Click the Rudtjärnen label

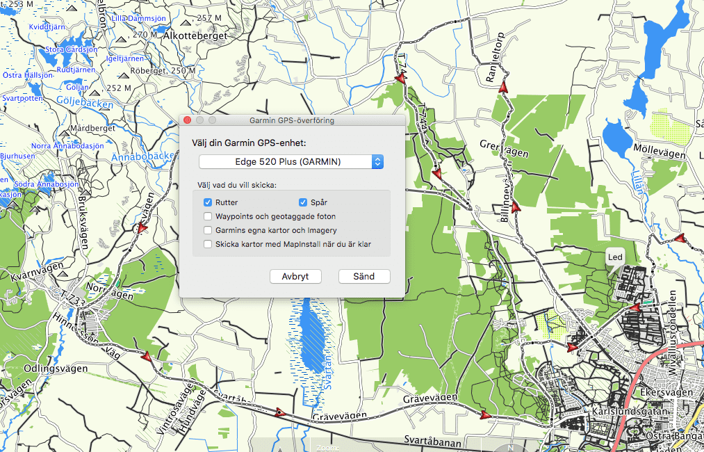76,70
